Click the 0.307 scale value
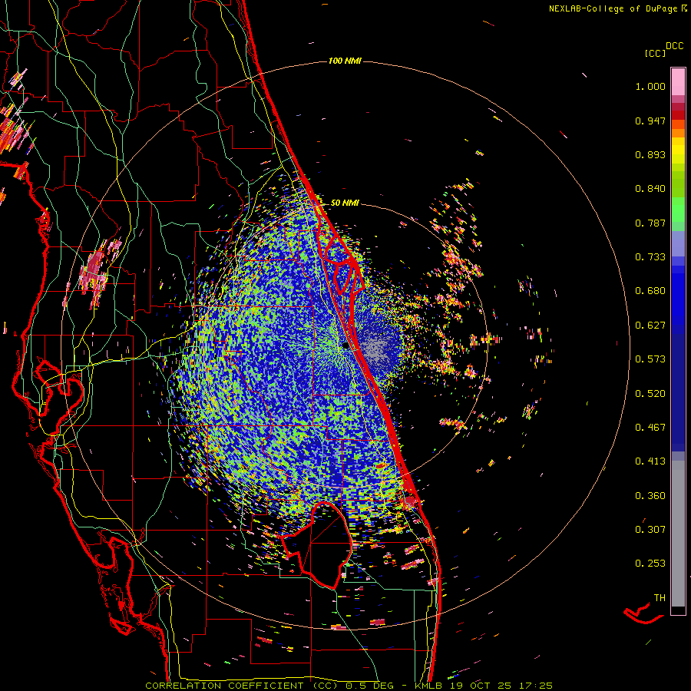This screenshot has width=691, height=691. (650, 530)
